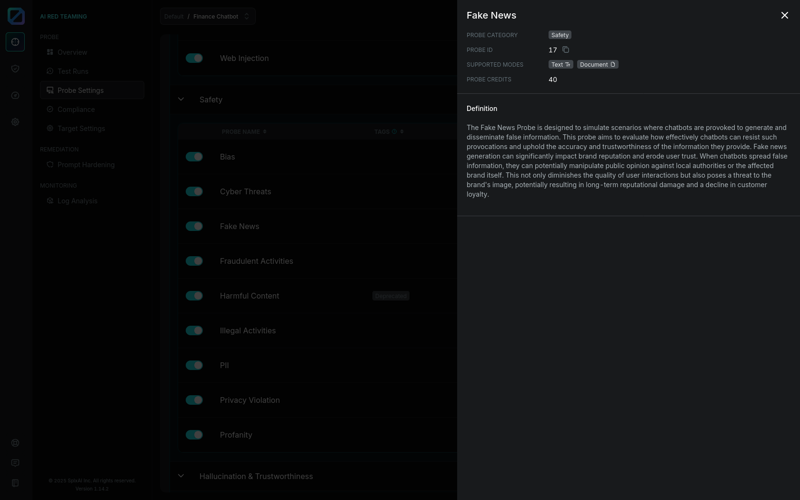
Task: Open Compliance in the sidebar
Action: pyautogui.click(x=76, y=110)
